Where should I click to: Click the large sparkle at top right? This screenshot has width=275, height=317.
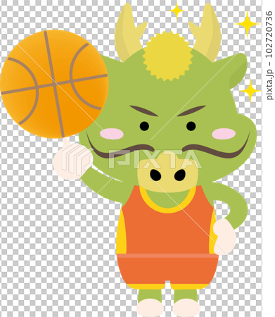click(247, 24)
